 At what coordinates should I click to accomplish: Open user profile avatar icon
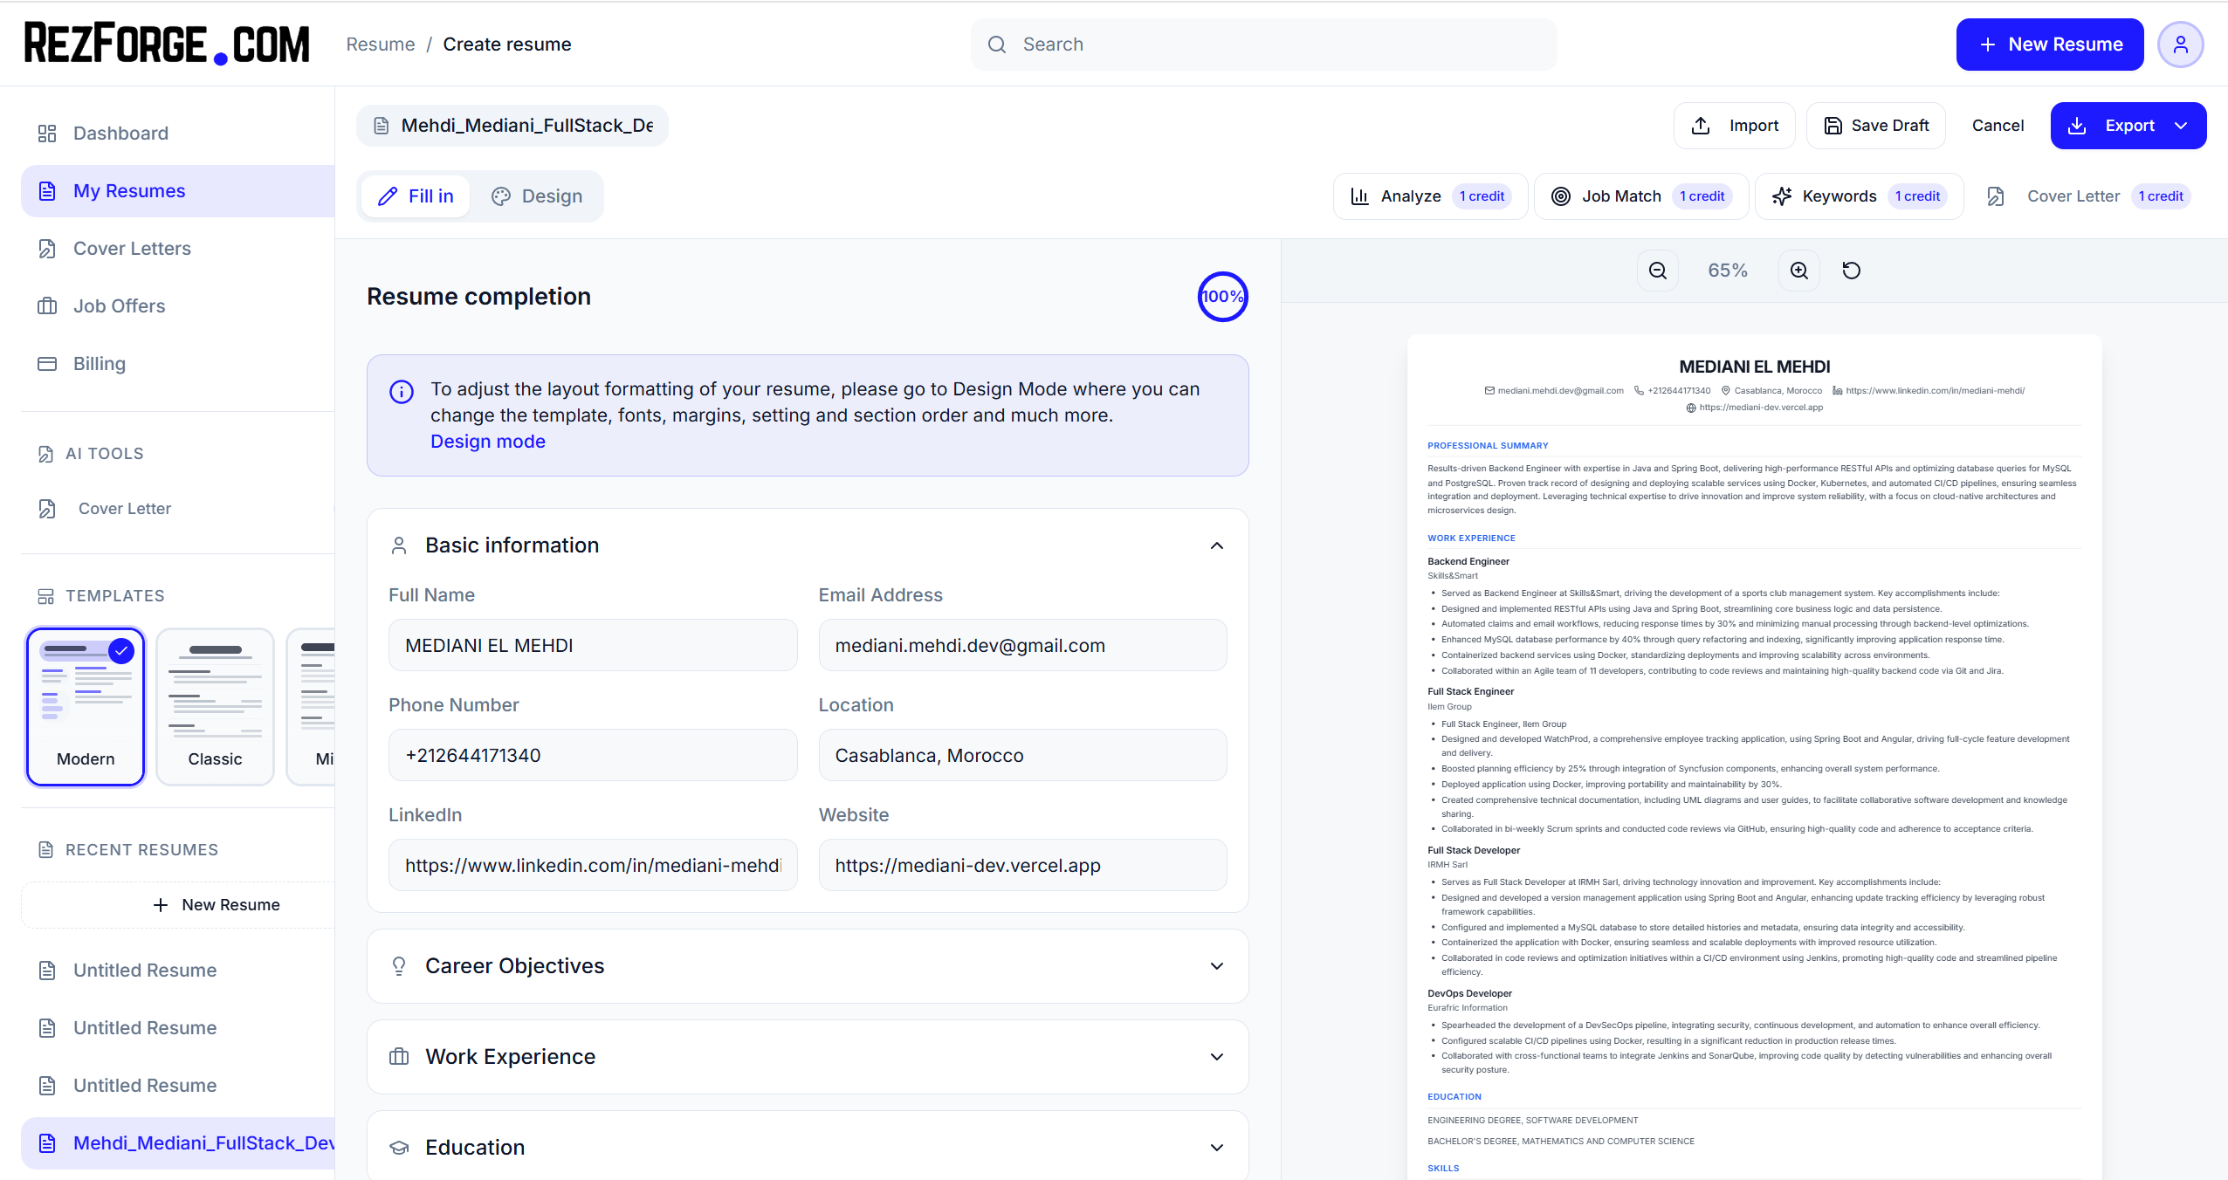[2180, 45]
